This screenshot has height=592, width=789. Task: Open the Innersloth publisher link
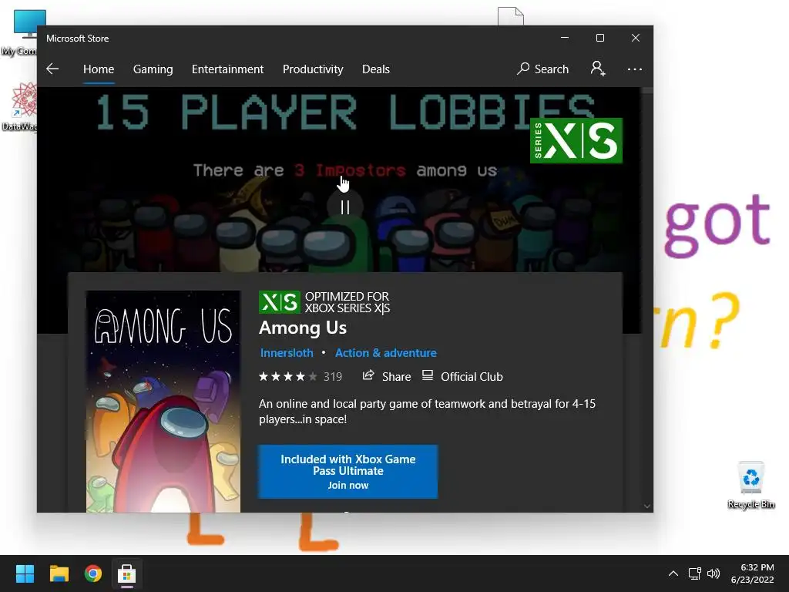click(x=287, y=353)
